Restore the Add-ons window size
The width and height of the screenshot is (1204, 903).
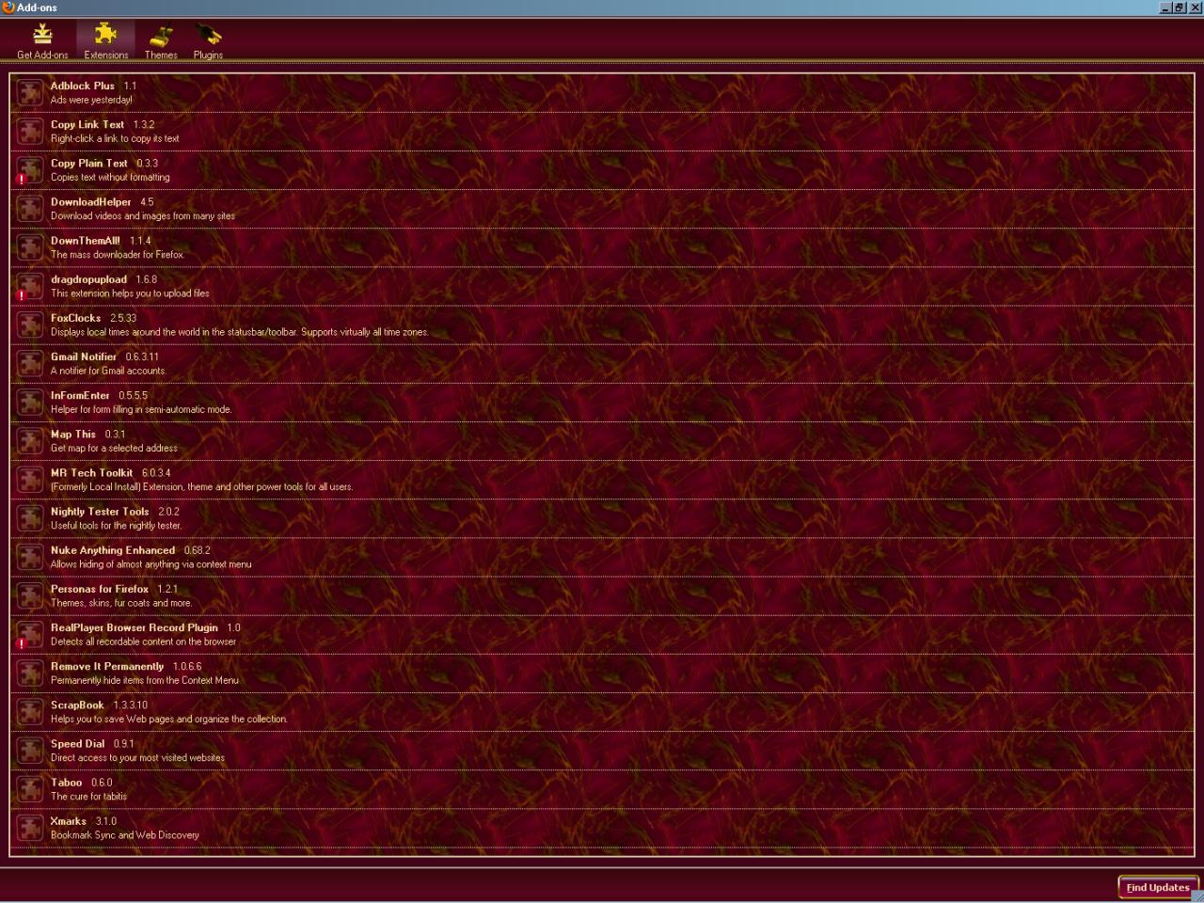pyautogui.click(x=1180, y=8)
